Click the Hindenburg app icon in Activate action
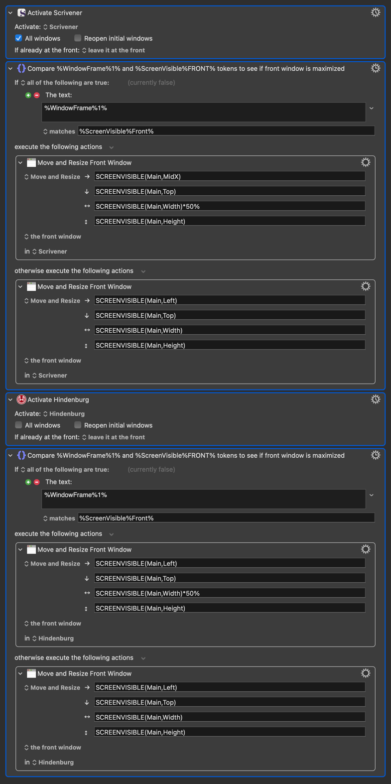391x784 pixels. point(21,399)
